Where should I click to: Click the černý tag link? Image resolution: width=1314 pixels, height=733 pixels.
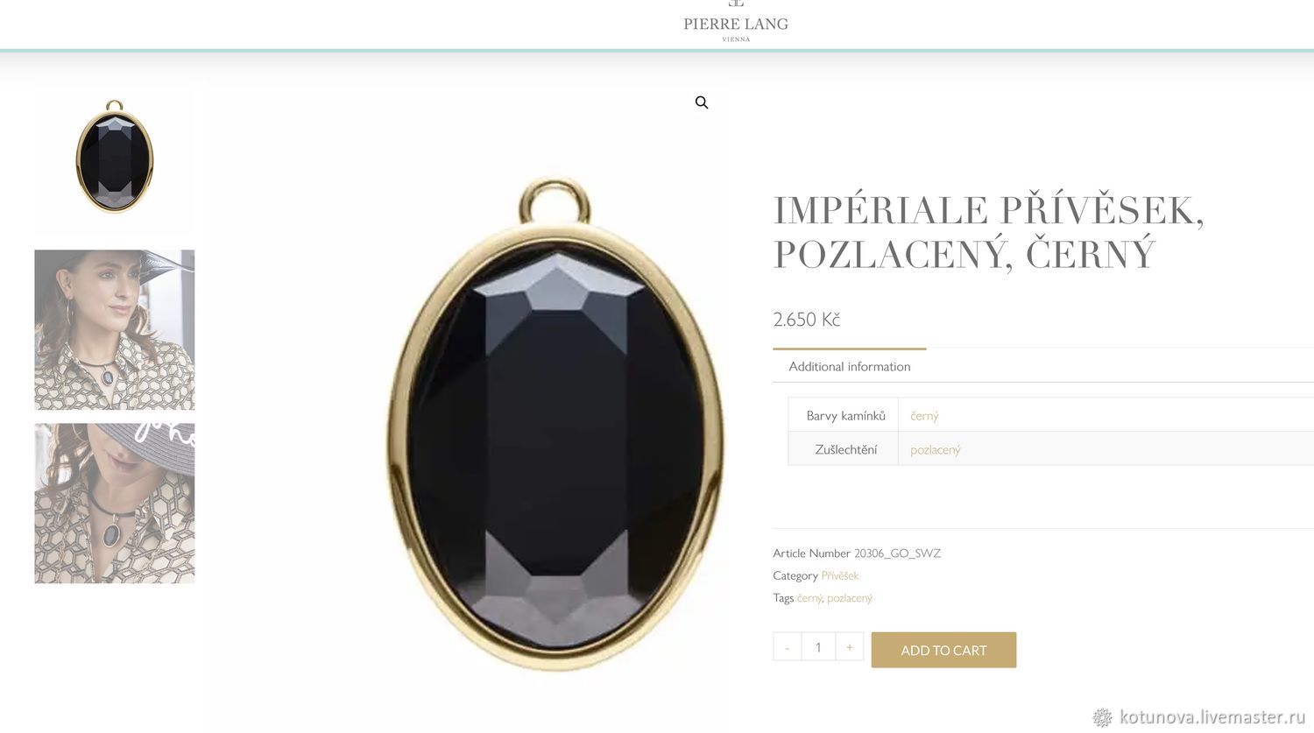click(x=809, y=598)
